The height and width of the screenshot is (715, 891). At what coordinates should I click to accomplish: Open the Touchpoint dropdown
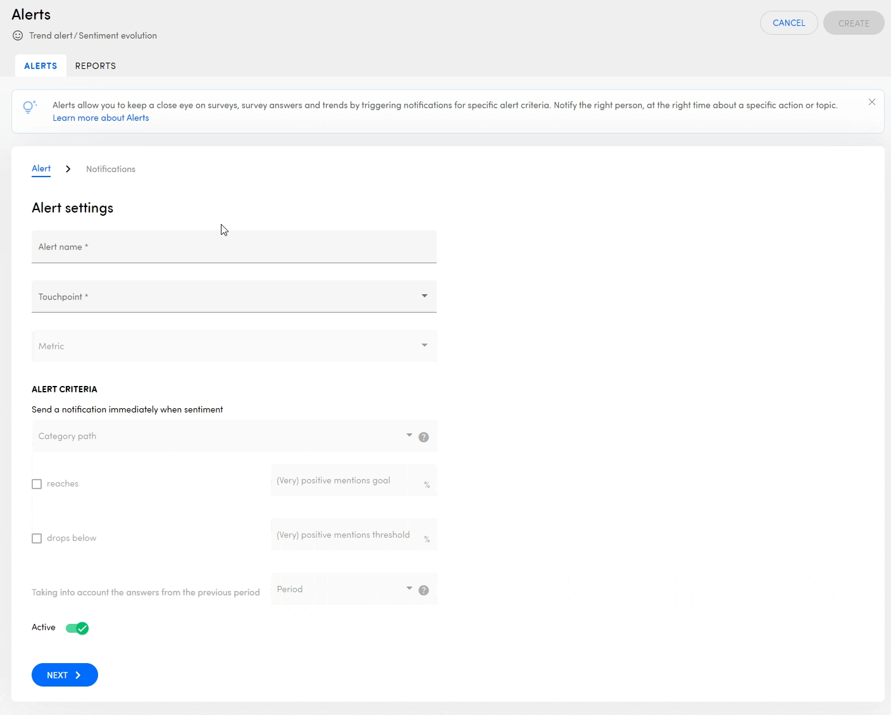234,297
